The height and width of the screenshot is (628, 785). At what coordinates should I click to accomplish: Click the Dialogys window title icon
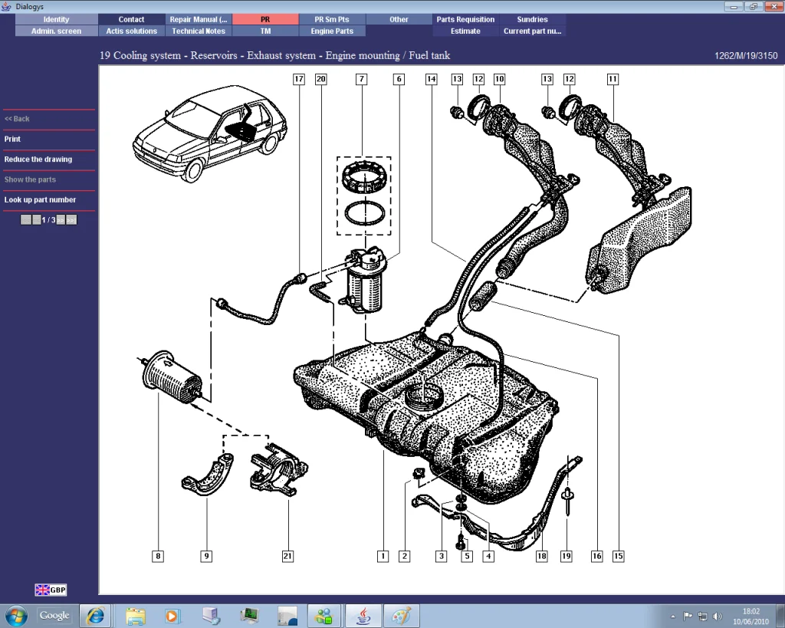pyautogui.click(x=6, y=6)
